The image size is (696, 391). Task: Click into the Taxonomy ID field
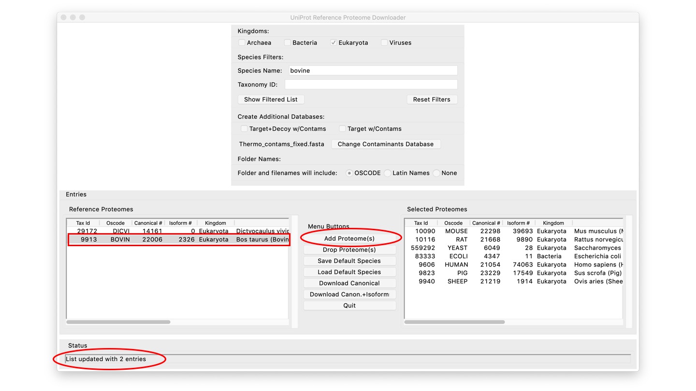(371, 84)
